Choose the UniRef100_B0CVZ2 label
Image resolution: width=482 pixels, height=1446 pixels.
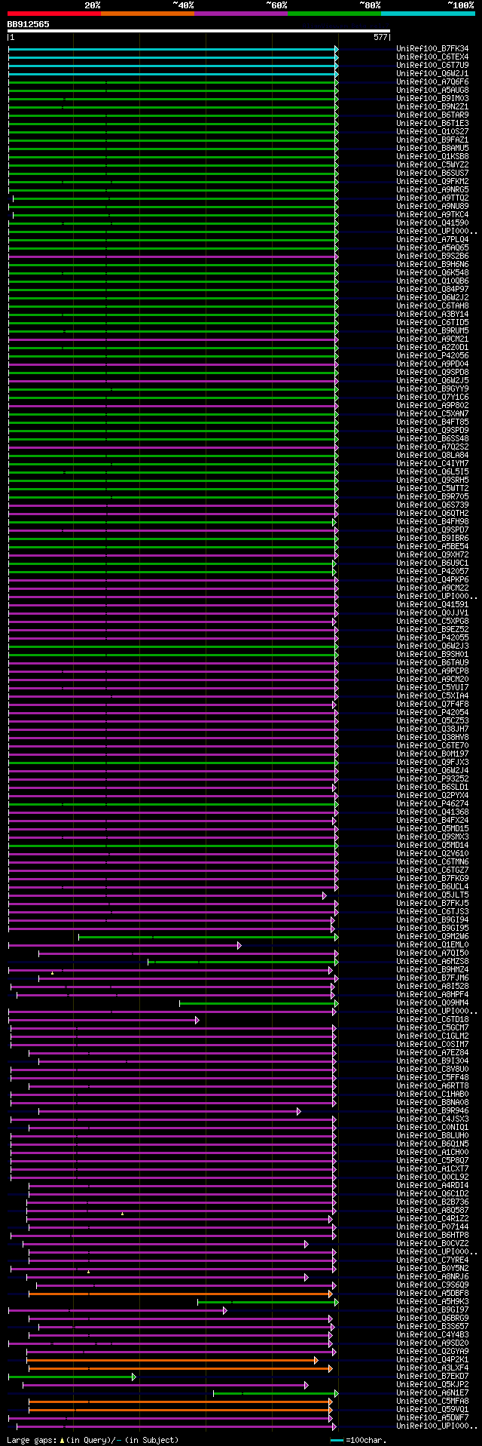tap(432, 1243)
